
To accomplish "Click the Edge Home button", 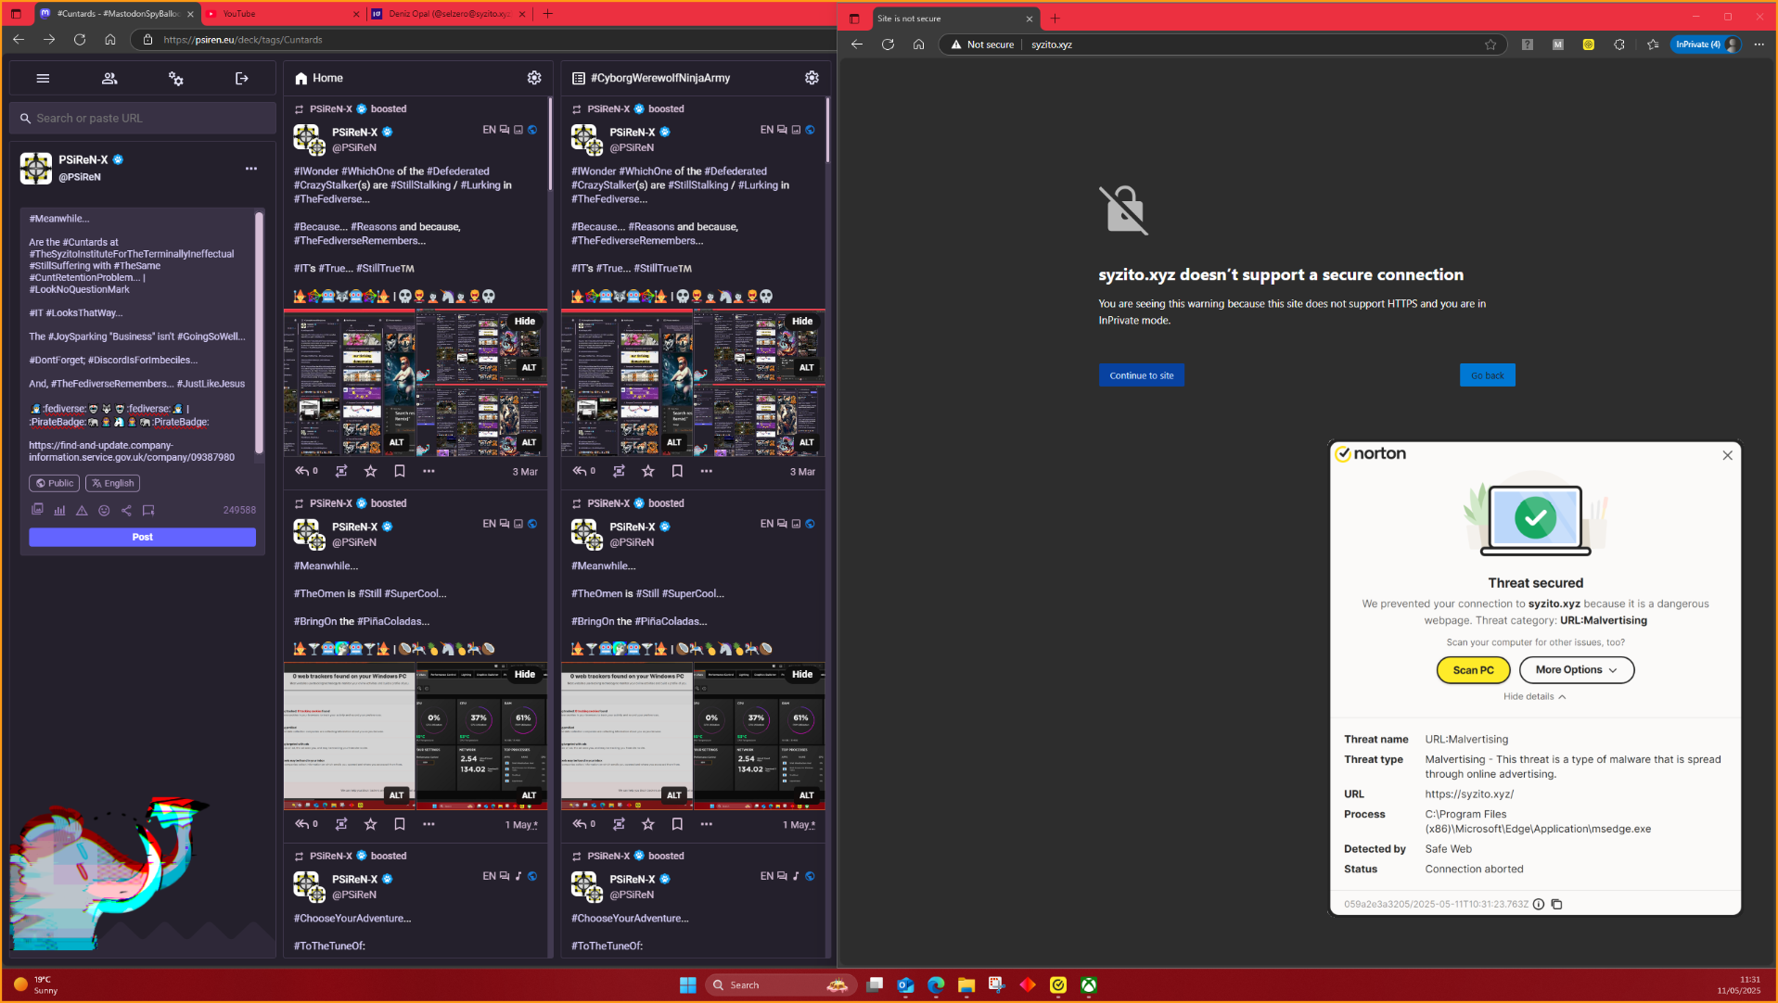I will [918, 44].
